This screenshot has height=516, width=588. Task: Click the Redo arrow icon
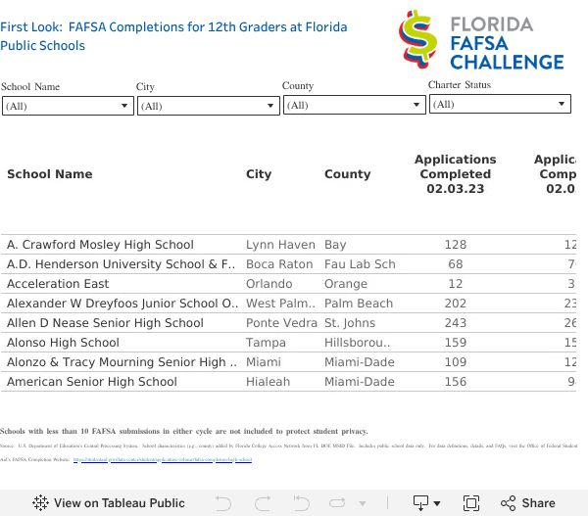coord(263,503)
